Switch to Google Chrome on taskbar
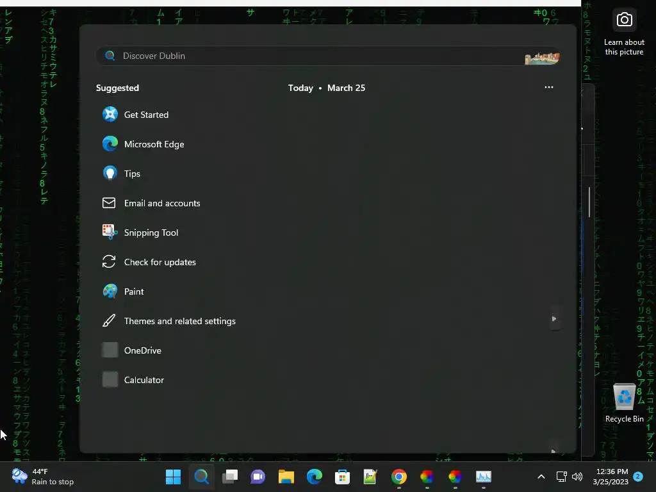The height and width of the screenshot is (492, 656). 398,477
